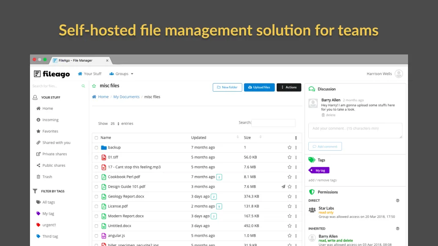Open the Groups dropdown

click(x=121, y=73)
